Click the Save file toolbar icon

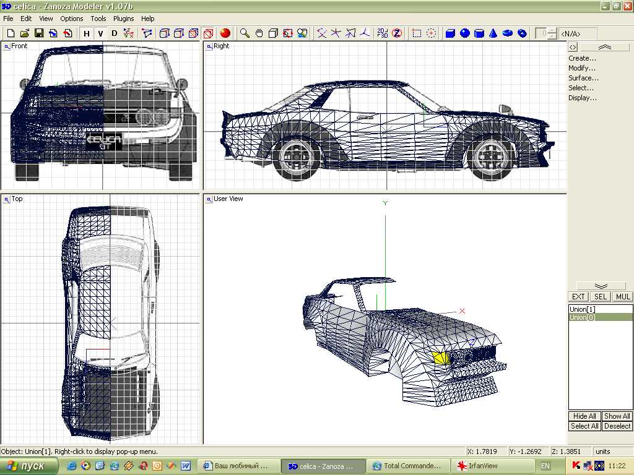(x=38, y=33)
